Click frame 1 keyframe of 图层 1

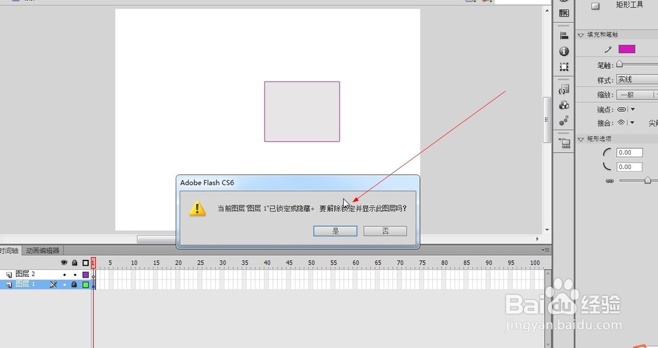click(93, 285)
